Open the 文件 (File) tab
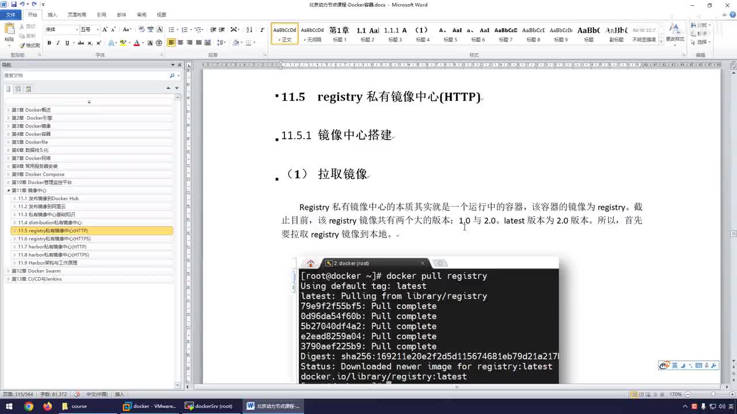The image size is (737, 414). click(x=10, y=14)
